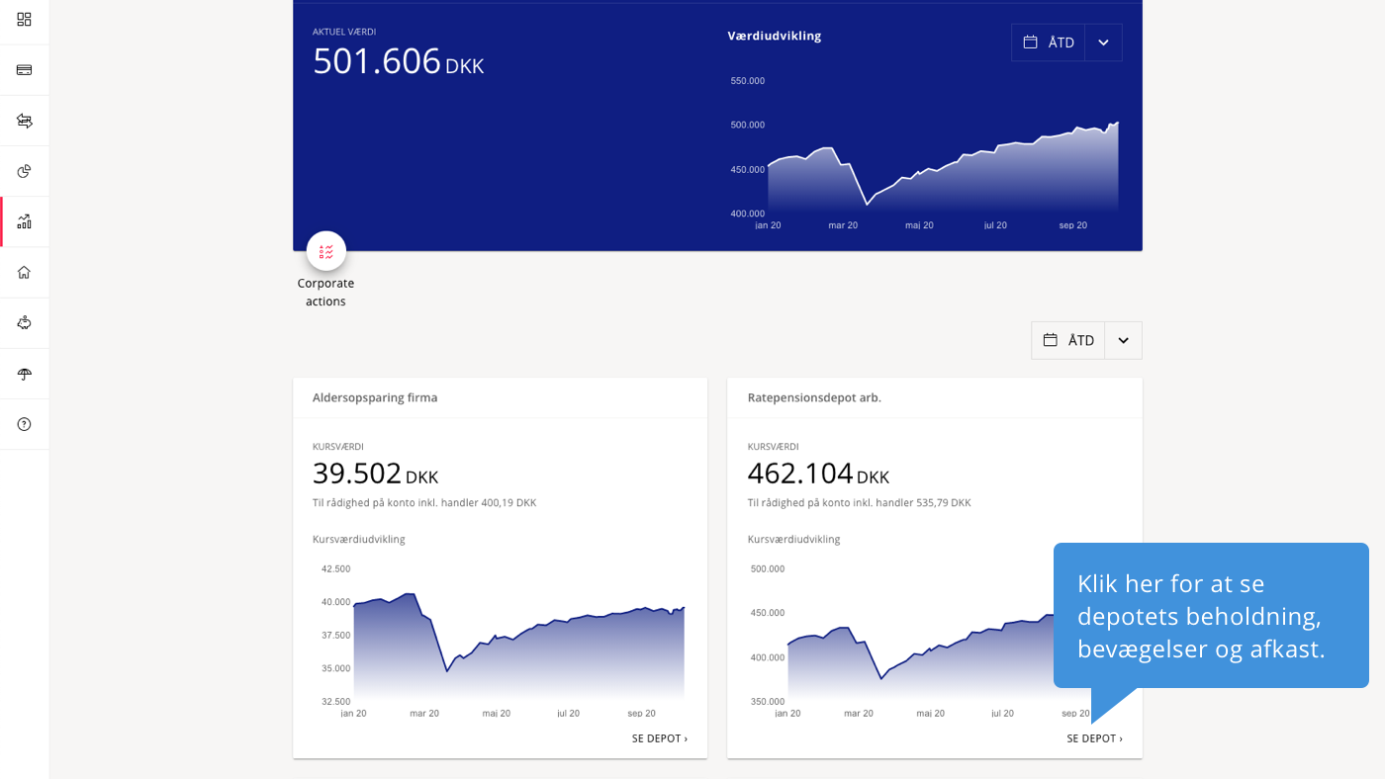Open SE DEPOT for Aldersopsparing firma
Image resolution: width=1385 pixels, height=779 pixels.
(x=660, y=738)
